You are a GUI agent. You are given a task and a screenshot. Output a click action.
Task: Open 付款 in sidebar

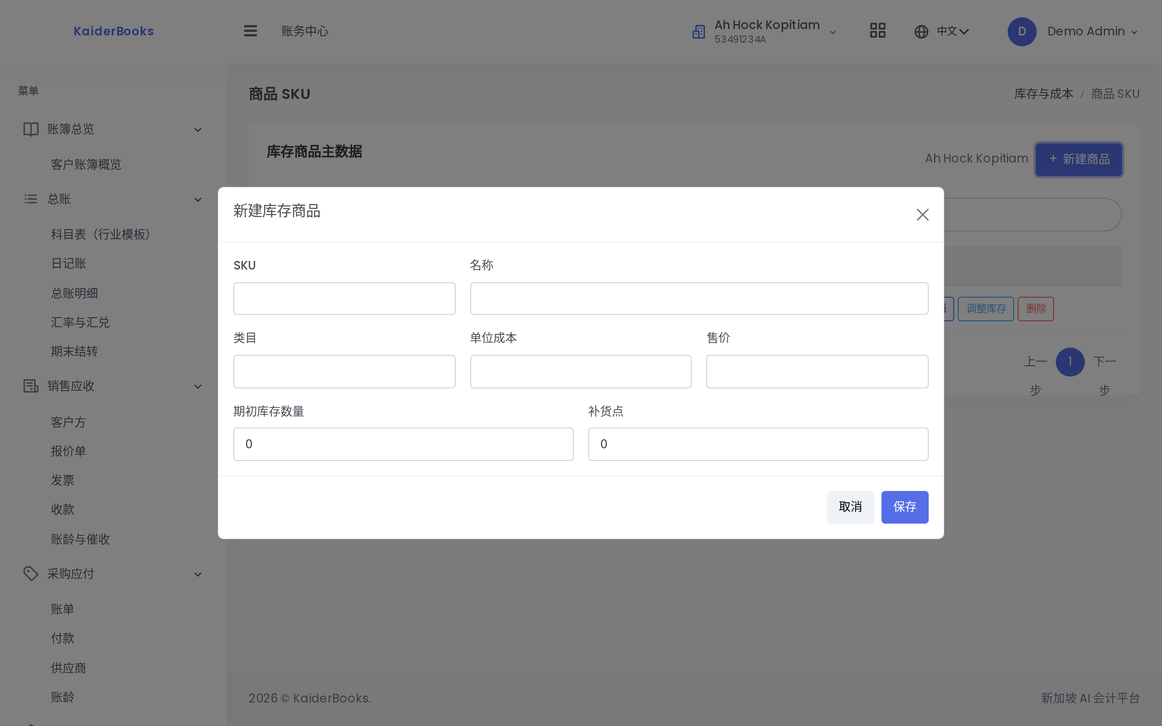coord(63,638)
